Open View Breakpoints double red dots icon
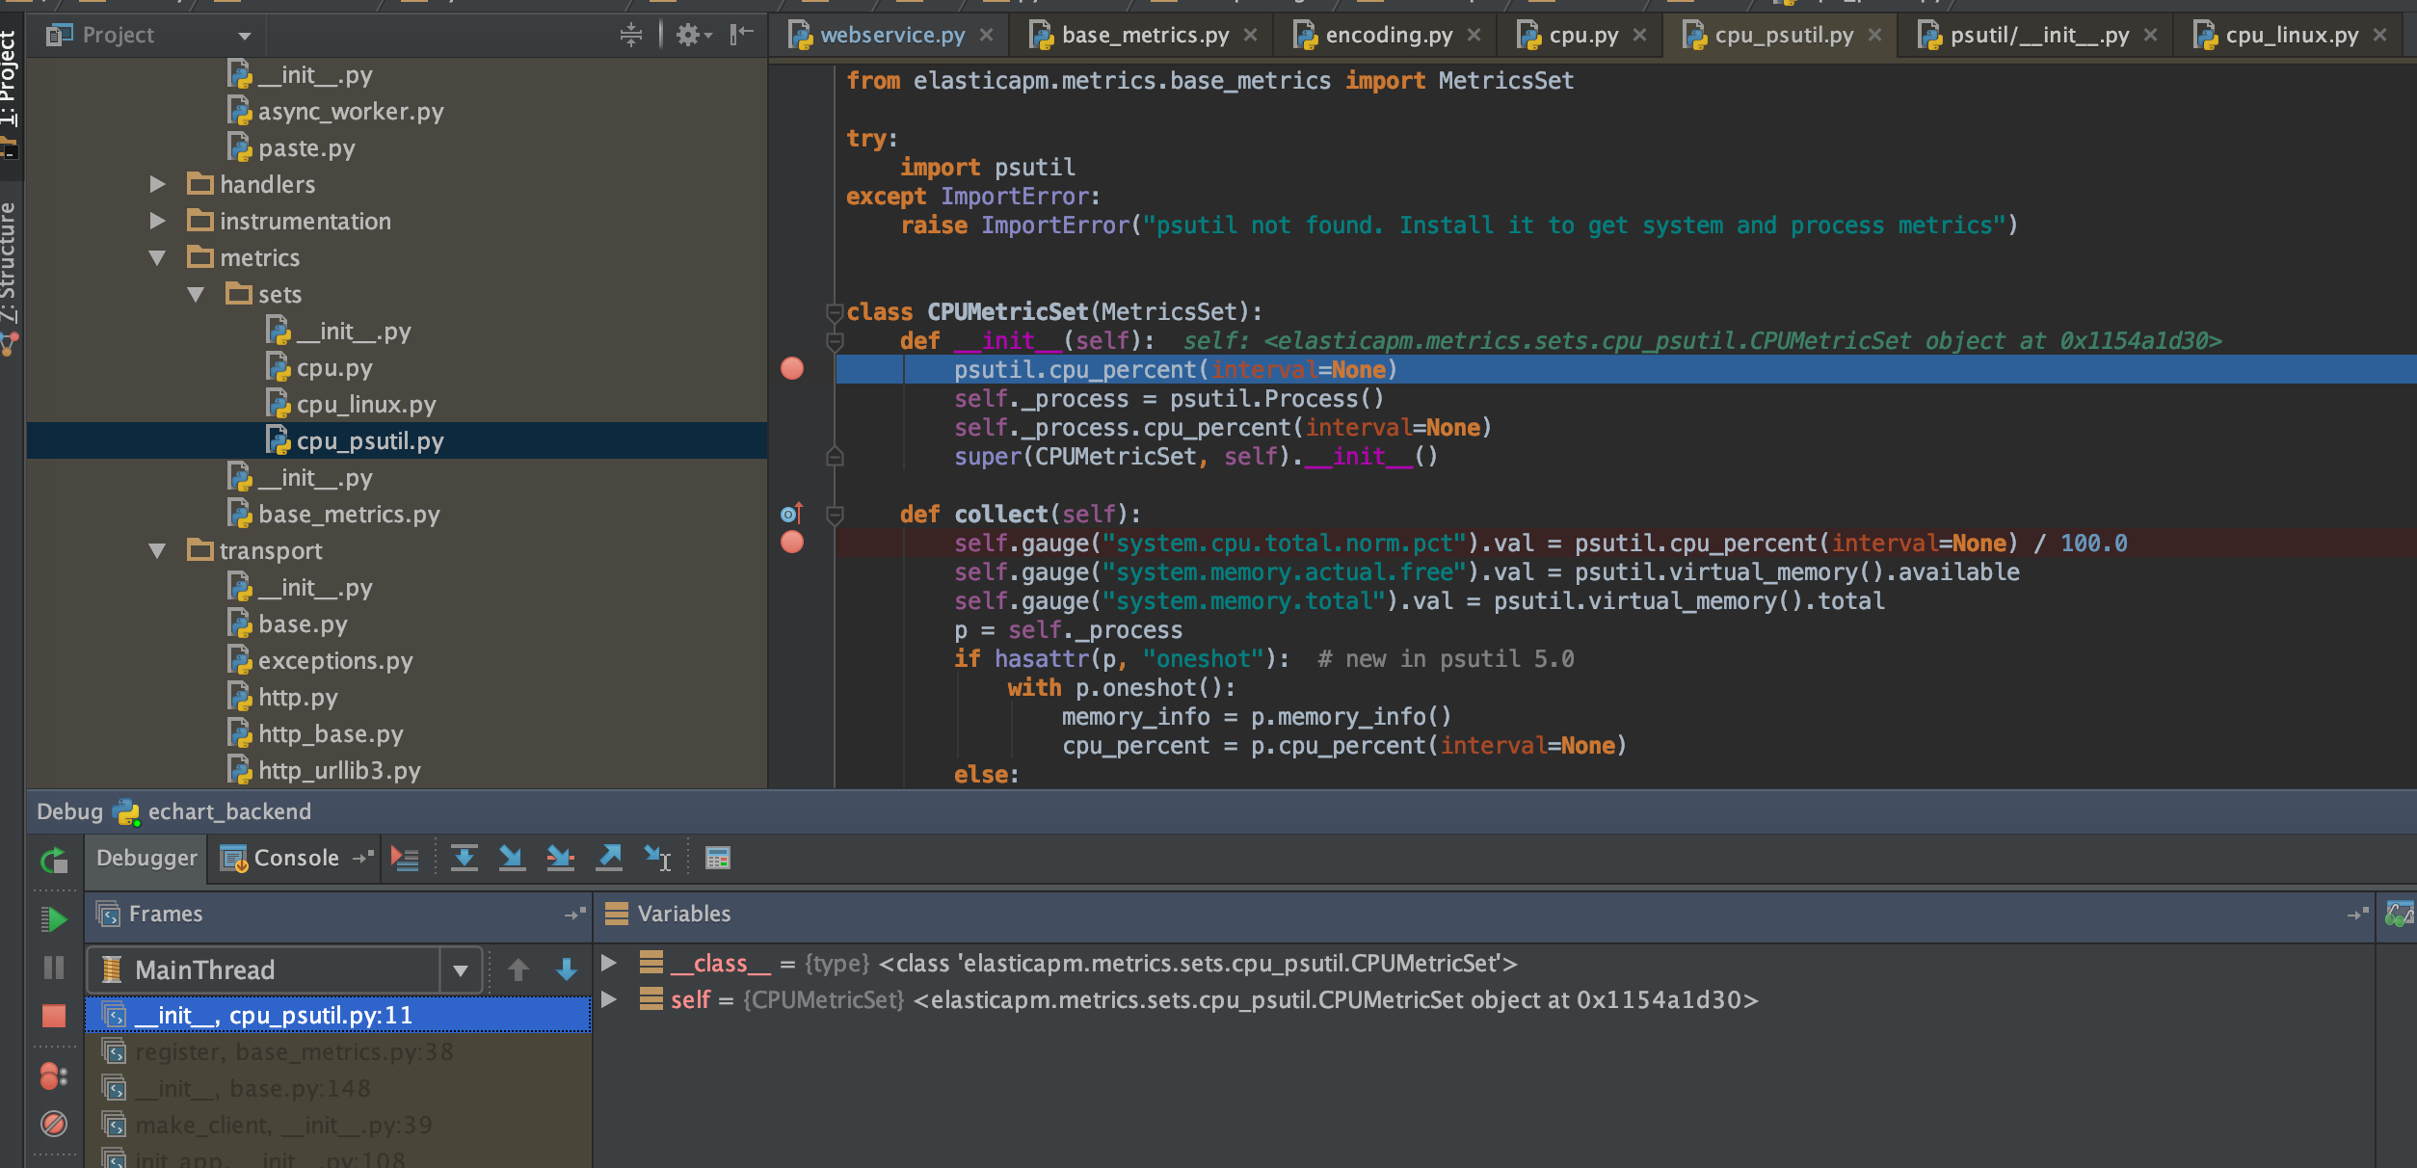 coord(54,1075)
